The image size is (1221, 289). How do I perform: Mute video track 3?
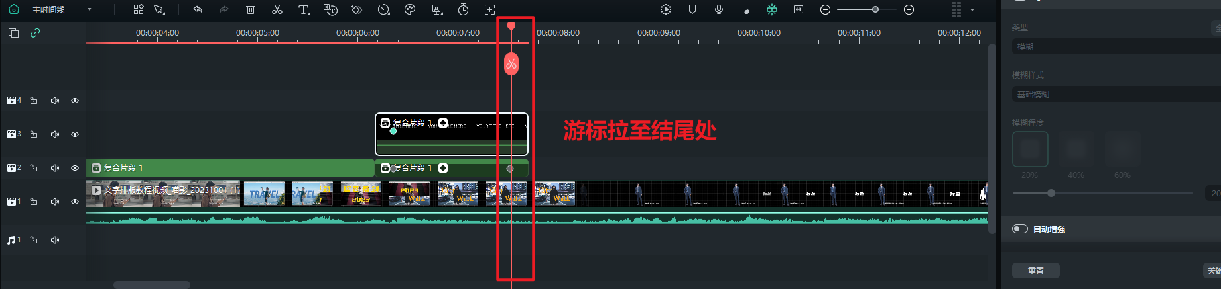55,134
